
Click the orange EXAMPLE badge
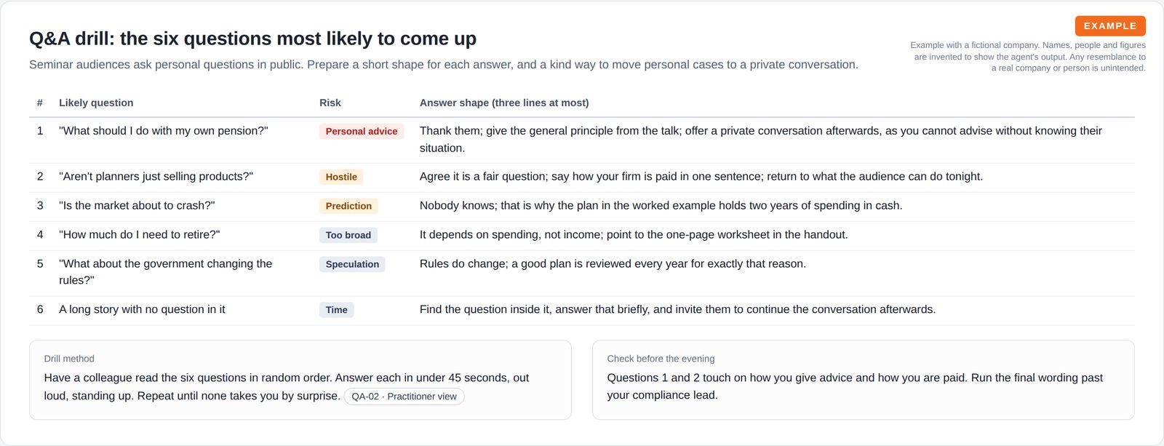(1110, 26)
